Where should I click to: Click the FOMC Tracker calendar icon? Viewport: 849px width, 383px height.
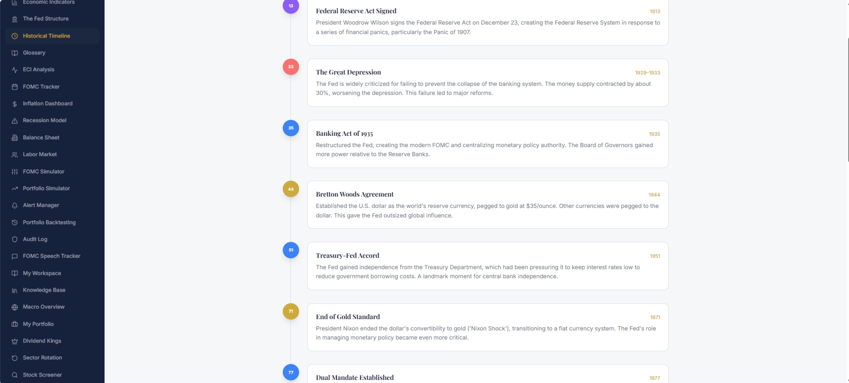[x=15, y=87]
